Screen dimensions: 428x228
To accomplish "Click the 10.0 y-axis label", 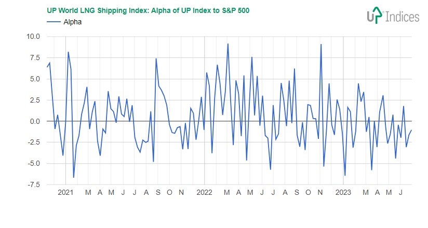I will 33,37.
